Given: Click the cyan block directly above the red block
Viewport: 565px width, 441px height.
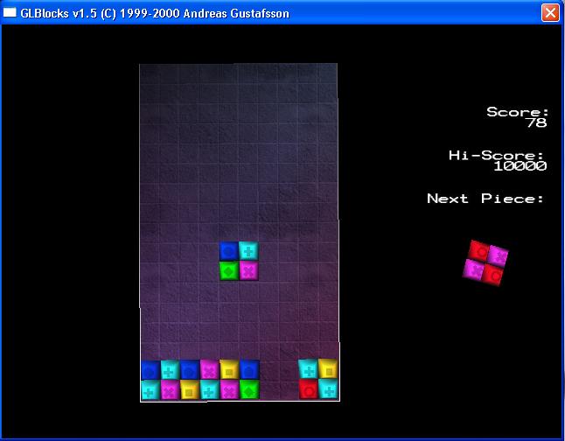Looking at the screenshot, I should coord(309,369).
